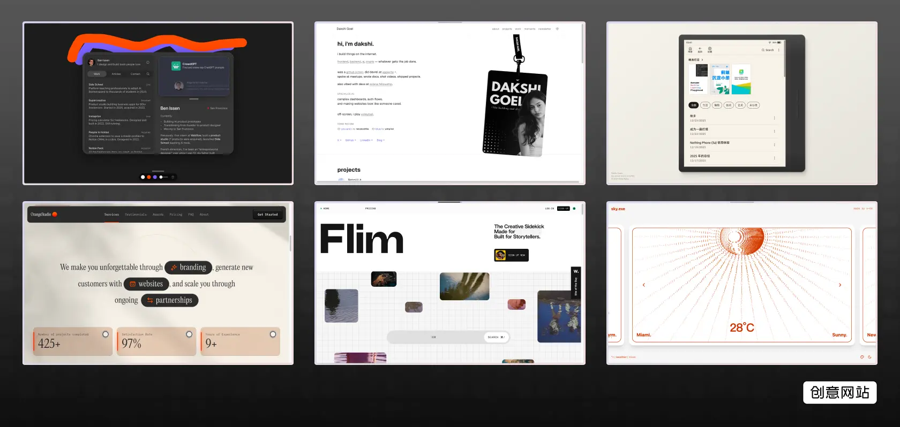Open the Articles tab in Ben Issen card
Screen dimensions: 900x427
click(116, 74)
